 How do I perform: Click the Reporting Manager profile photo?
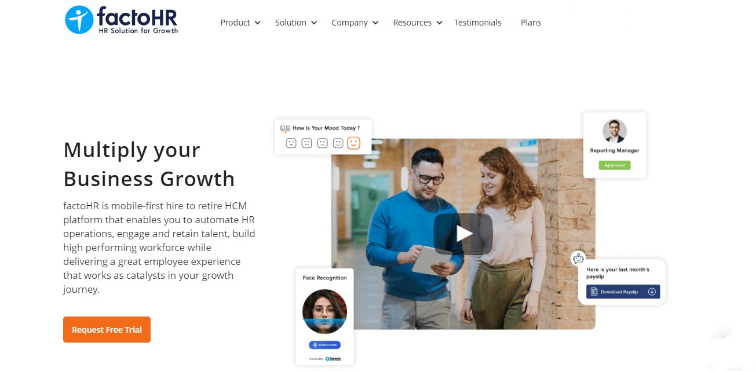(x=614, y=131)
